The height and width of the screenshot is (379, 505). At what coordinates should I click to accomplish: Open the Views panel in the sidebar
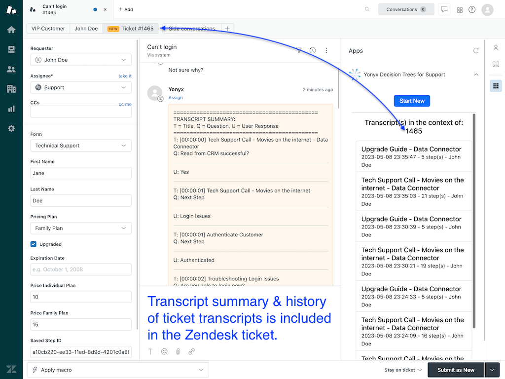click(11, 49)
